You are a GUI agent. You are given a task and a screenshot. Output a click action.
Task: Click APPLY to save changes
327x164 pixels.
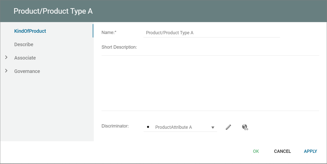(x=310, y=151)
